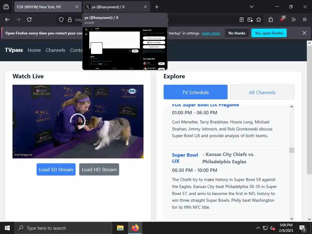The height and width of the screenshot is (234, 312).
Task: Open Firefox View icon in tab bar
Action: [x=6, y=7]
